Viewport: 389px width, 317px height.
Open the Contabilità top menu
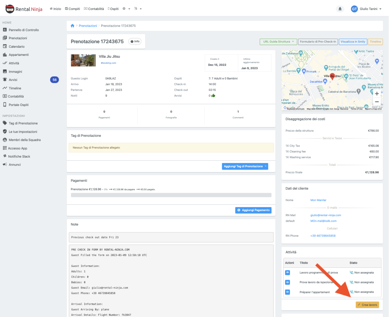94,9
